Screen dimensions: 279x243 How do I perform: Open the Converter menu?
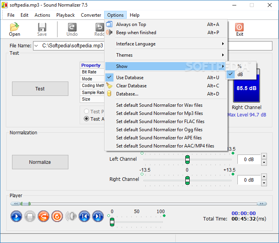coord(91,15)
